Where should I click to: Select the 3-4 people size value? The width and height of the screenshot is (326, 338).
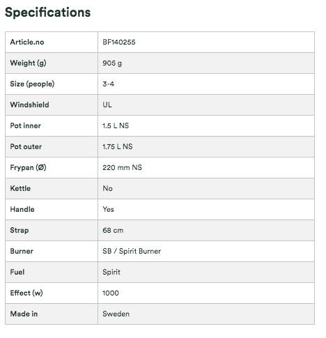click(109, 84)
